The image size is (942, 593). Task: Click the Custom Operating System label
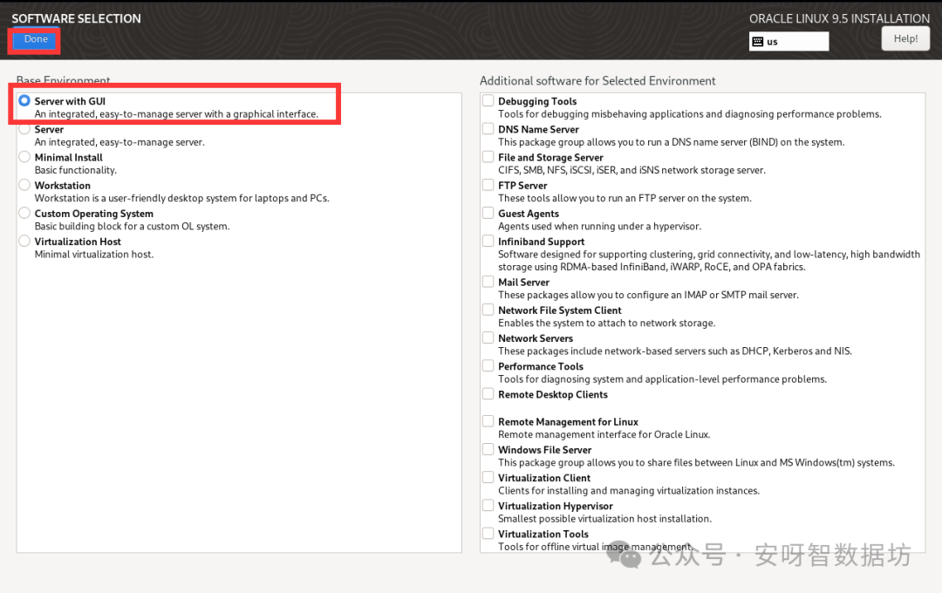[93, 214]
